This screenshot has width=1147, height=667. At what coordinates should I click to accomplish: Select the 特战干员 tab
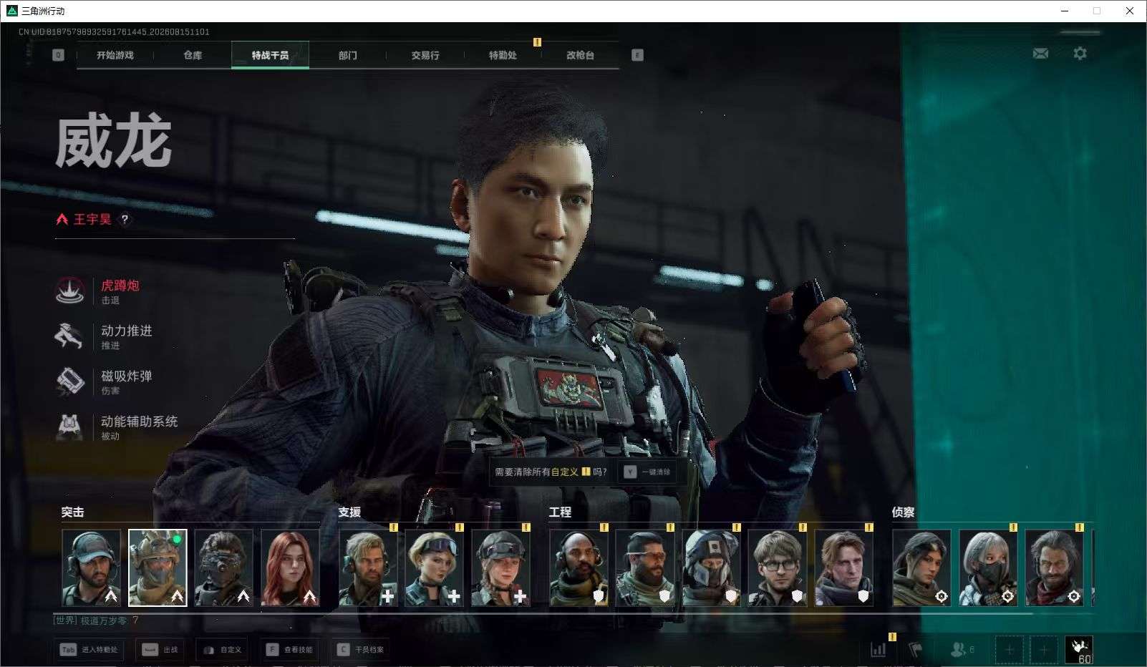click(270, 55)
